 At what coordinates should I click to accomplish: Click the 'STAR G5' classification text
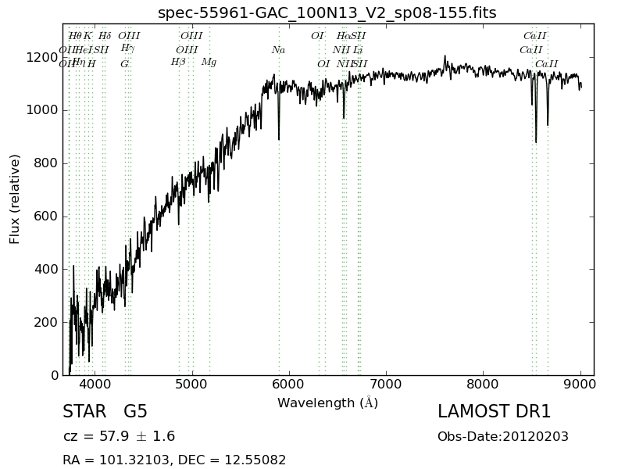[x=105, y=411]
